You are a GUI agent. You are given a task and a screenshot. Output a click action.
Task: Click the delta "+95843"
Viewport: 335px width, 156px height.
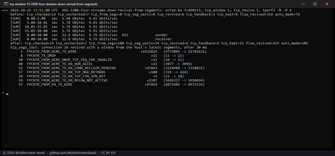pyautogui.click(x=151, y=68)
